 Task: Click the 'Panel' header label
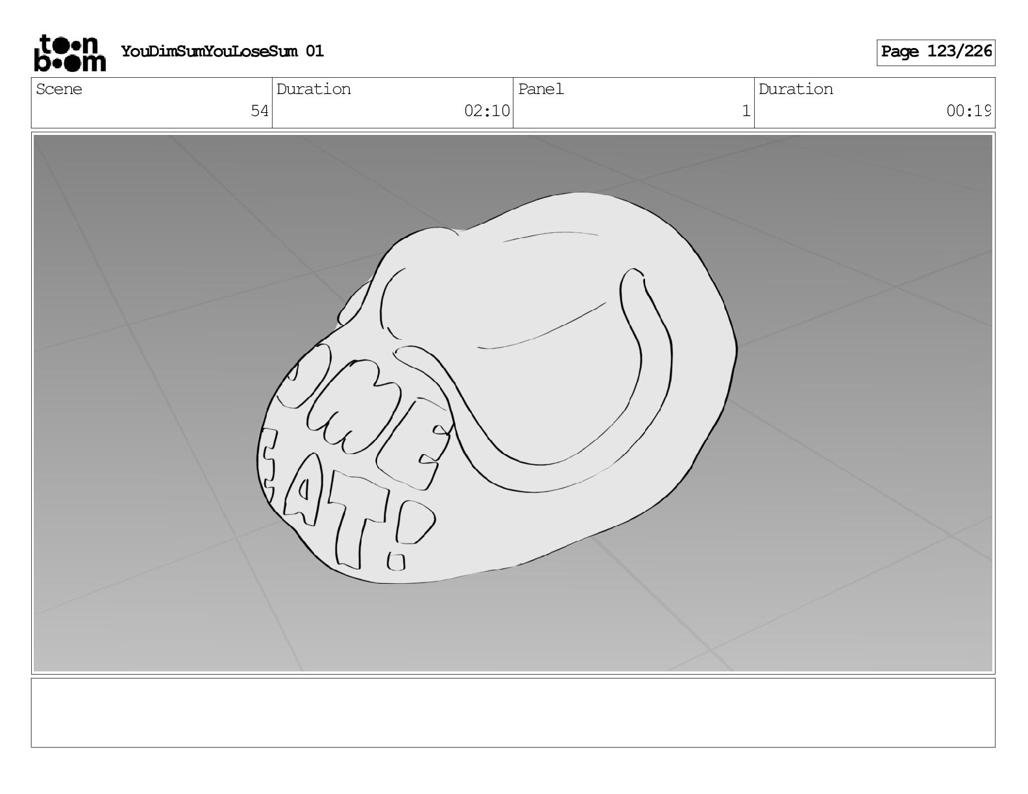(x=541, y=90)
